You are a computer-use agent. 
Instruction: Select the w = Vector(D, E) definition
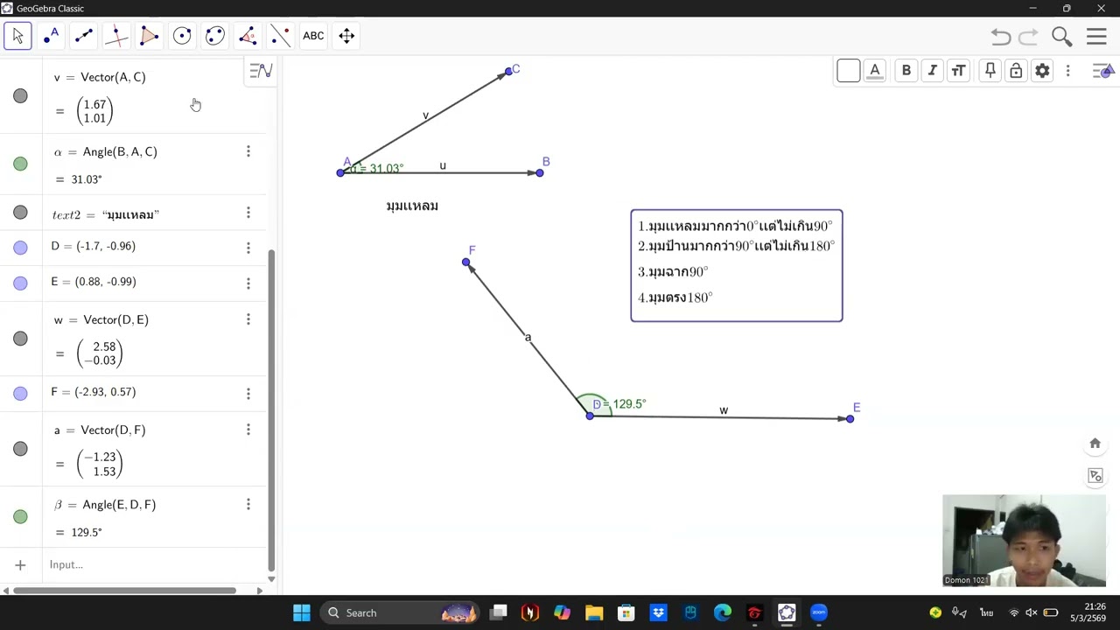pyautogui.click(x=101, y=319)
